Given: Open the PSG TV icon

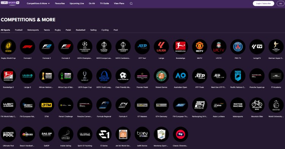Looking at the screenshot, I should [x=238, y=47].
